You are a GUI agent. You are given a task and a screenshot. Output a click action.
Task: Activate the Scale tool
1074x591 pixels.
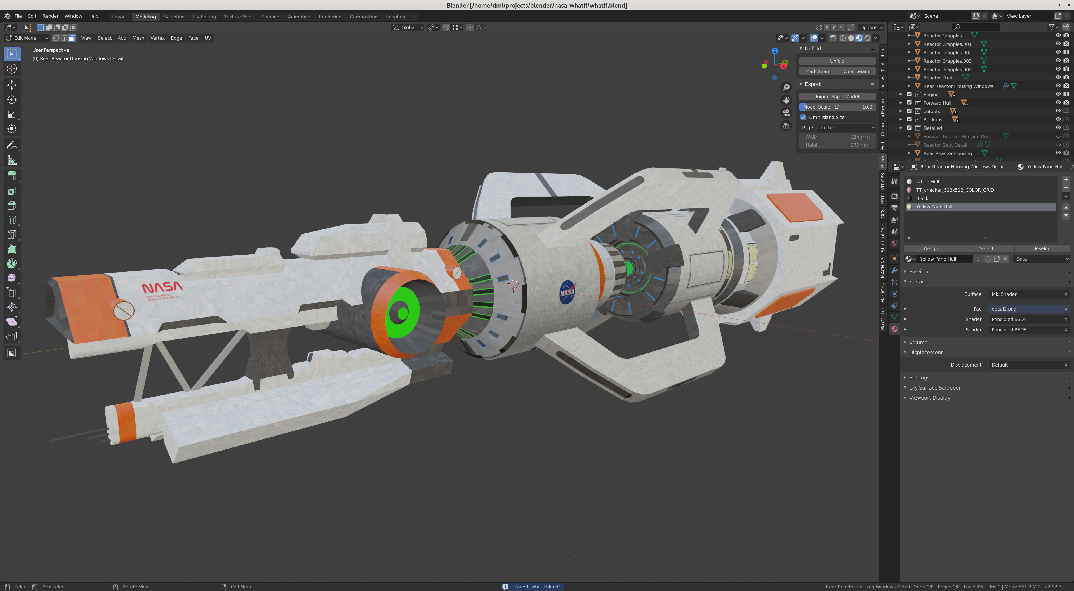(12, 114)
